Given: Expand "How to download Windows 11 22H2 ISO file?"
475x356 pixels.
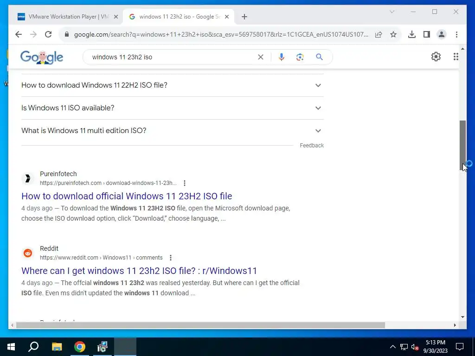Looking at the screenshot, I should pyautogui.click(x=173, y=85).
